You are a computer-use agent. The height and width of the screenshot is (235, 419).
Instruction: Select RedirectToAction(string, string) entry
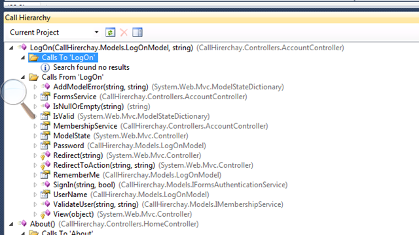tap(153, 165)
